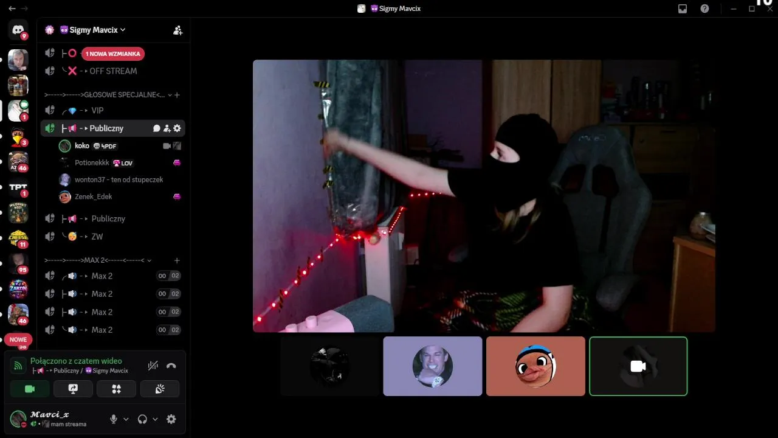Viewport: 778px width, 438px height.
Task: Edit active Publiczny channel settings gear
Action: click(177, 128)
